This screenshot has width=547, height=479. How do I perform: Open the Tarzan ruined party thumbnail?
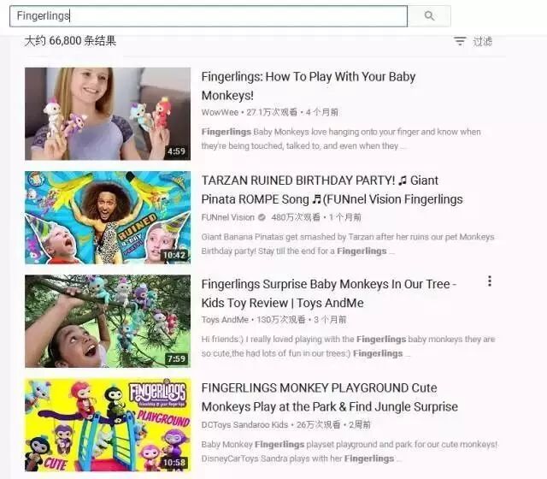[x=108, y=217]
